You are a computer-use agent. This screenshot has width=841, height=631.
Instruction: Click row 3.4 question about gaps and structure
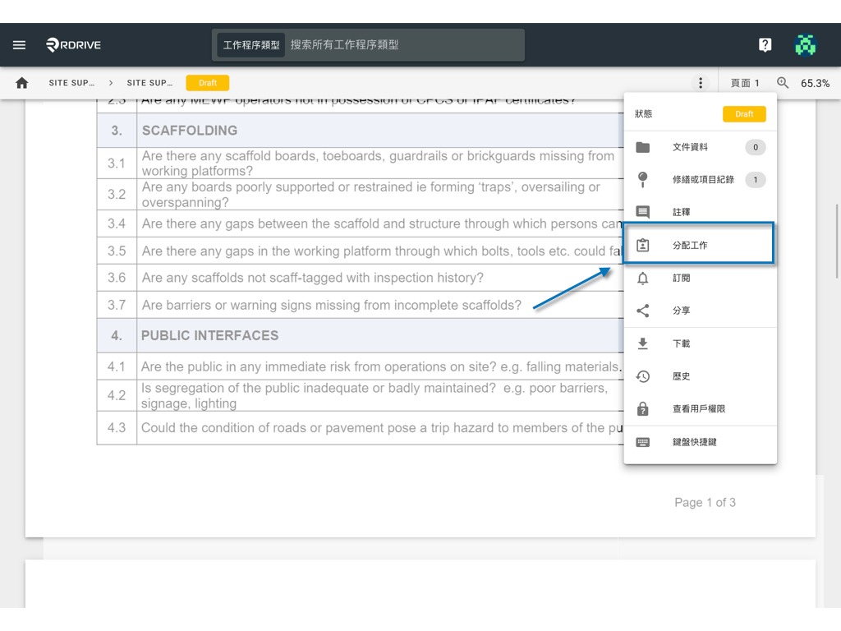pyautogui.click(x=382, y=223)
